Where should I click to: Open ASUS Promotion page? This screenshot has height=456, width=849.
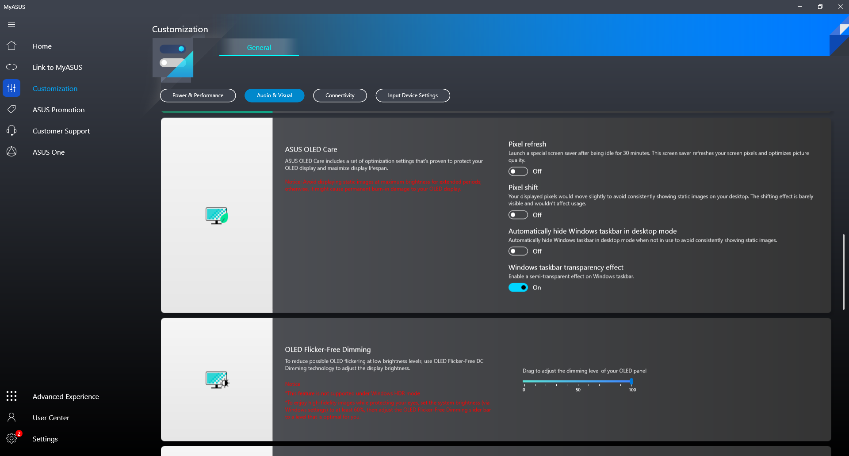(58, 110)
